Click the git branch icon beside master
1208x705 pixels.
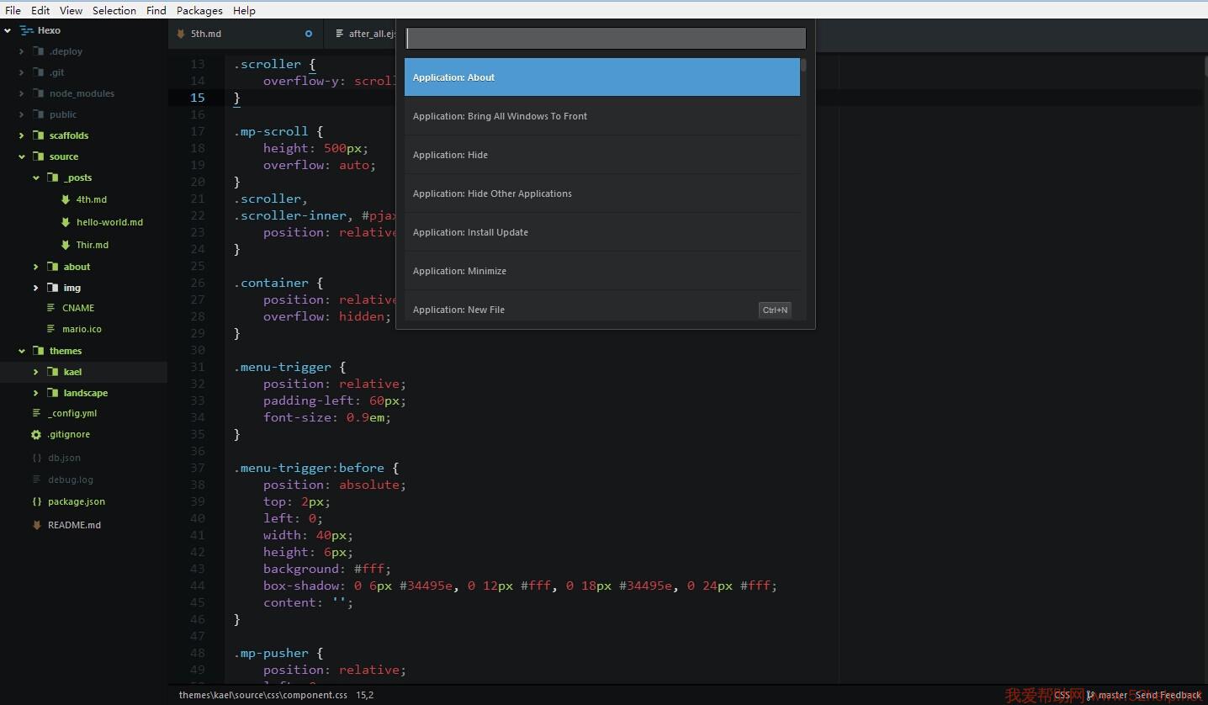point(1090,695)
